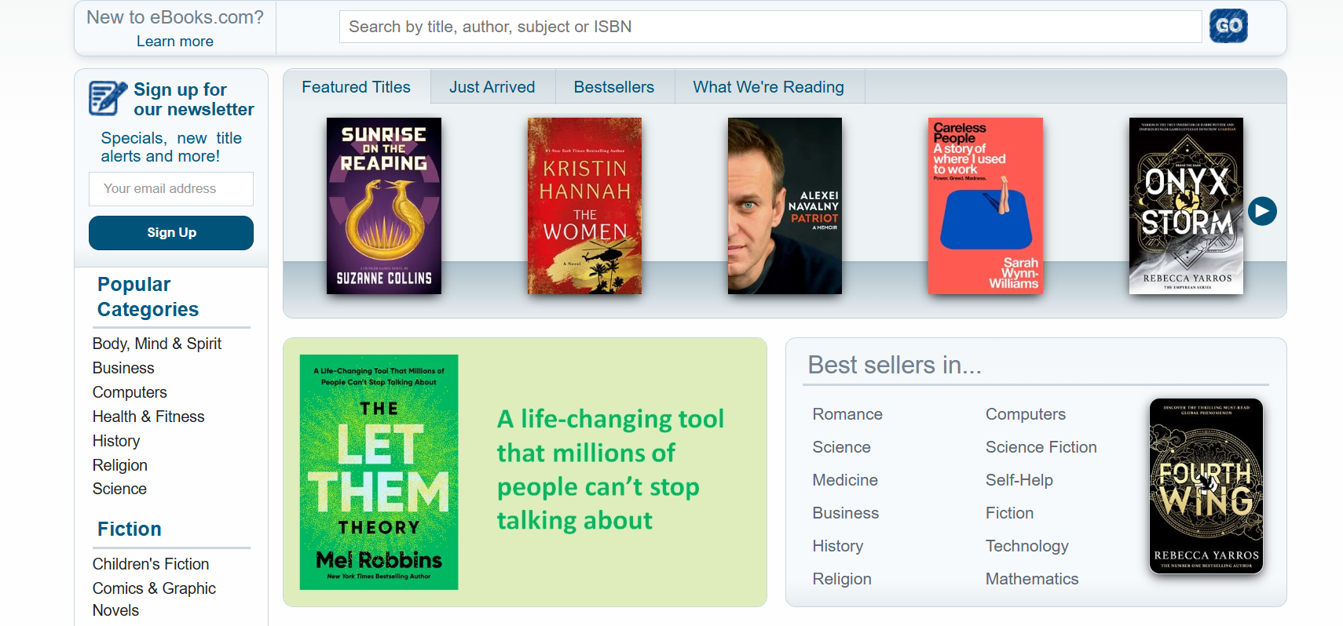Viewport: 1343px width, 626px height.
Task: Open Fourth Wing bestseller cover
Action: [1206, 486]
